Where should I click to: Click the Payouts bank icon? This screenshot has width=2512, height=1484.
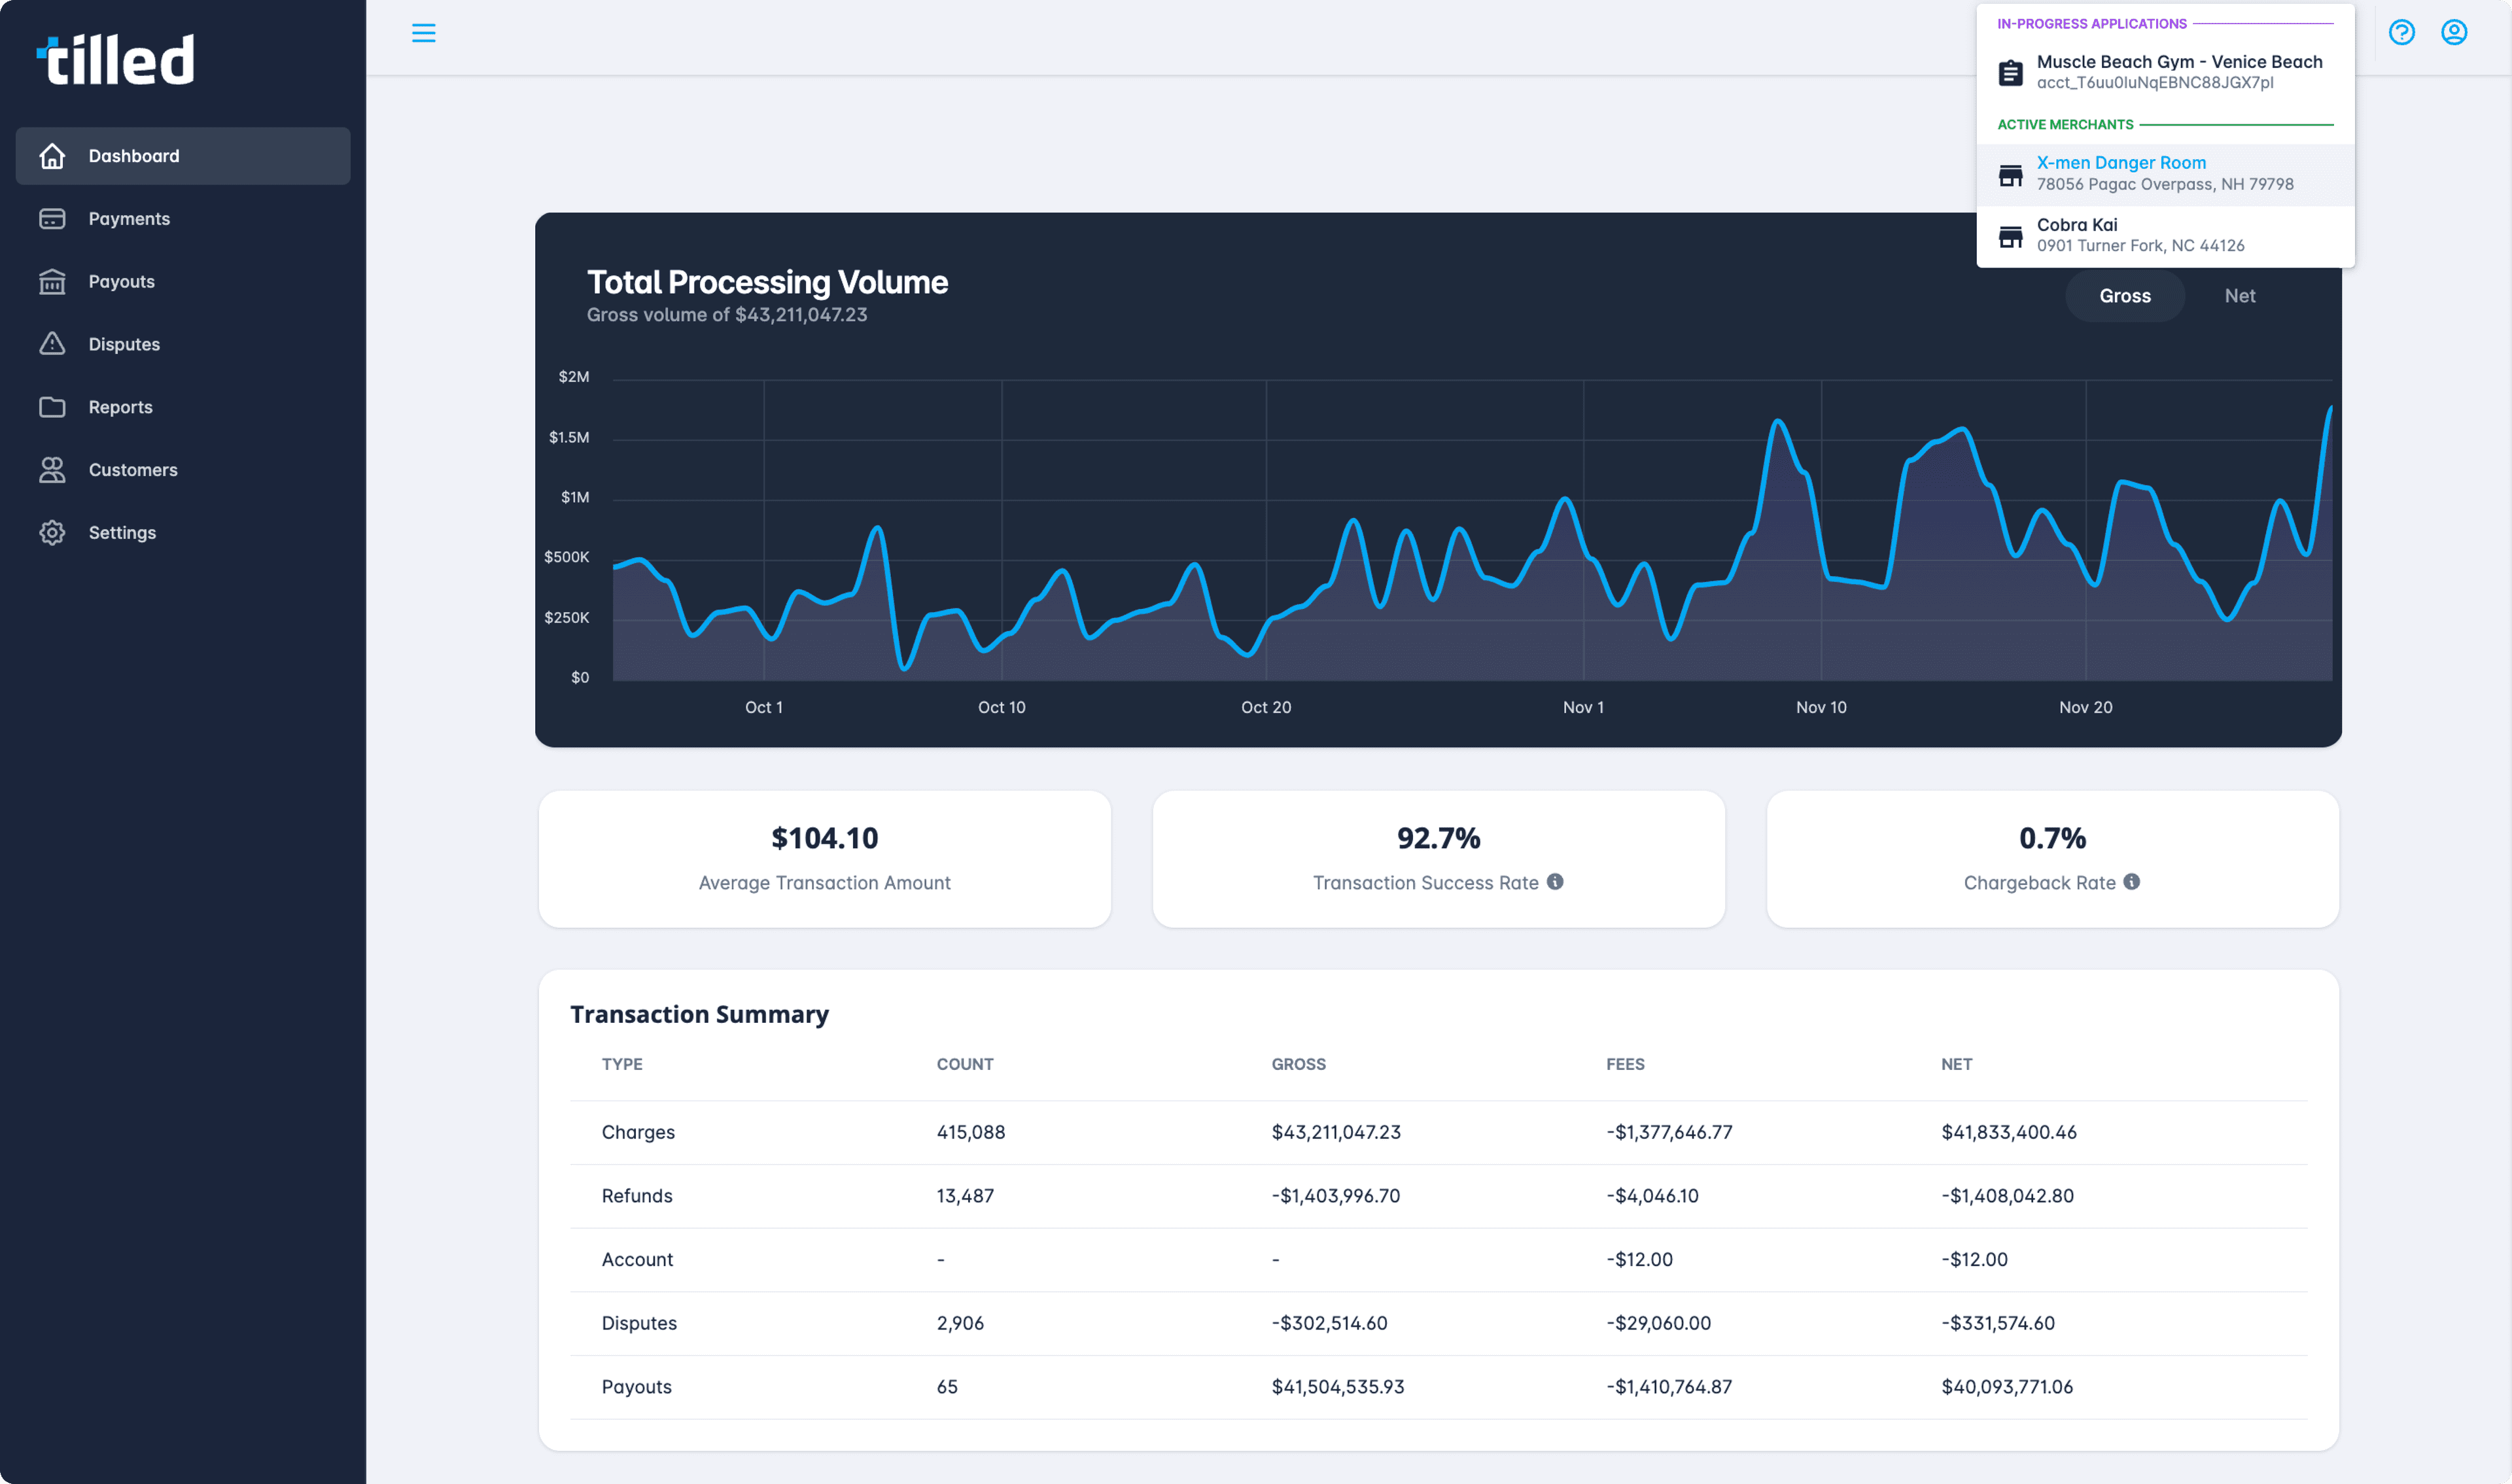point(52,281)
